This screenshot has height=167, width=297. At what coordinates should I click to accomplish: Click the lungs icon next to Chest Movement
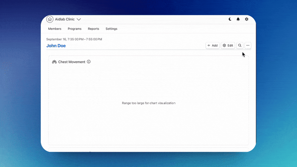click(54, 62)
